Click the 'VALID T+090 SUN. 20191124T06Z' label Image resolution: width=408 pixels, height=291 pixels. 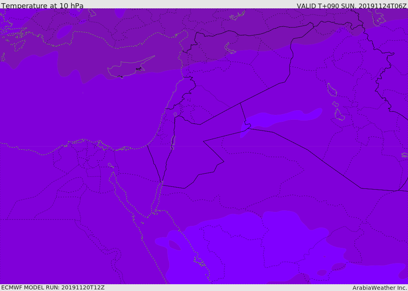[x=351, y=6]
